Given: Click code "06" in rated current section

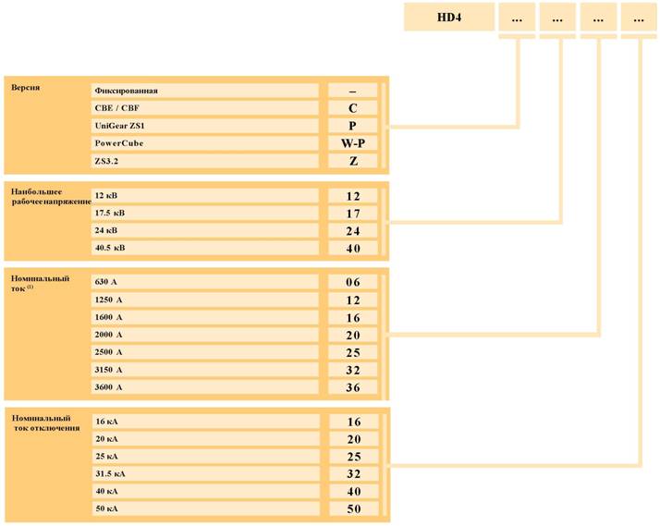Looking at the screenshot, I should coord(352,282).
